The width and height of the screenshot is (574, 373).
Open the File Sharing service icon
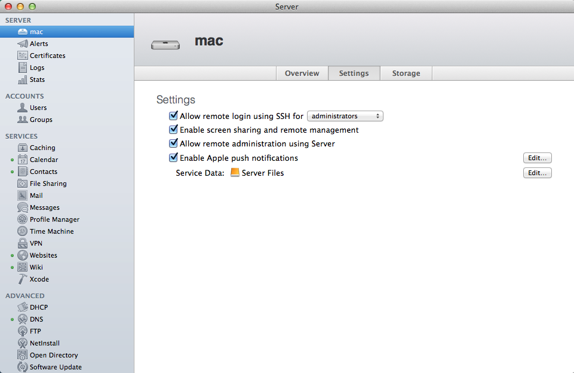(x=23, y=184)
